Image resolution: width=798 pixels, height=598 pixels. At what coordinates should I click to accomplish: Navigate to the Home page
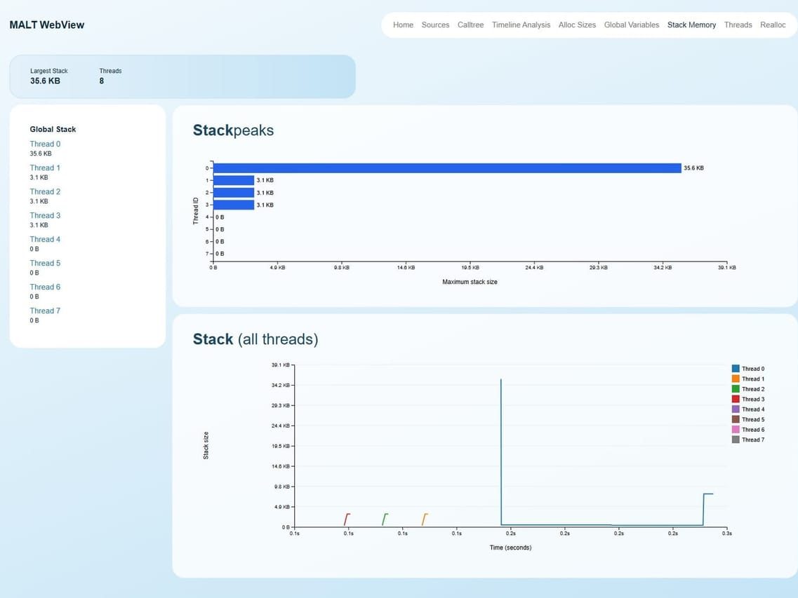click(402, 25)
